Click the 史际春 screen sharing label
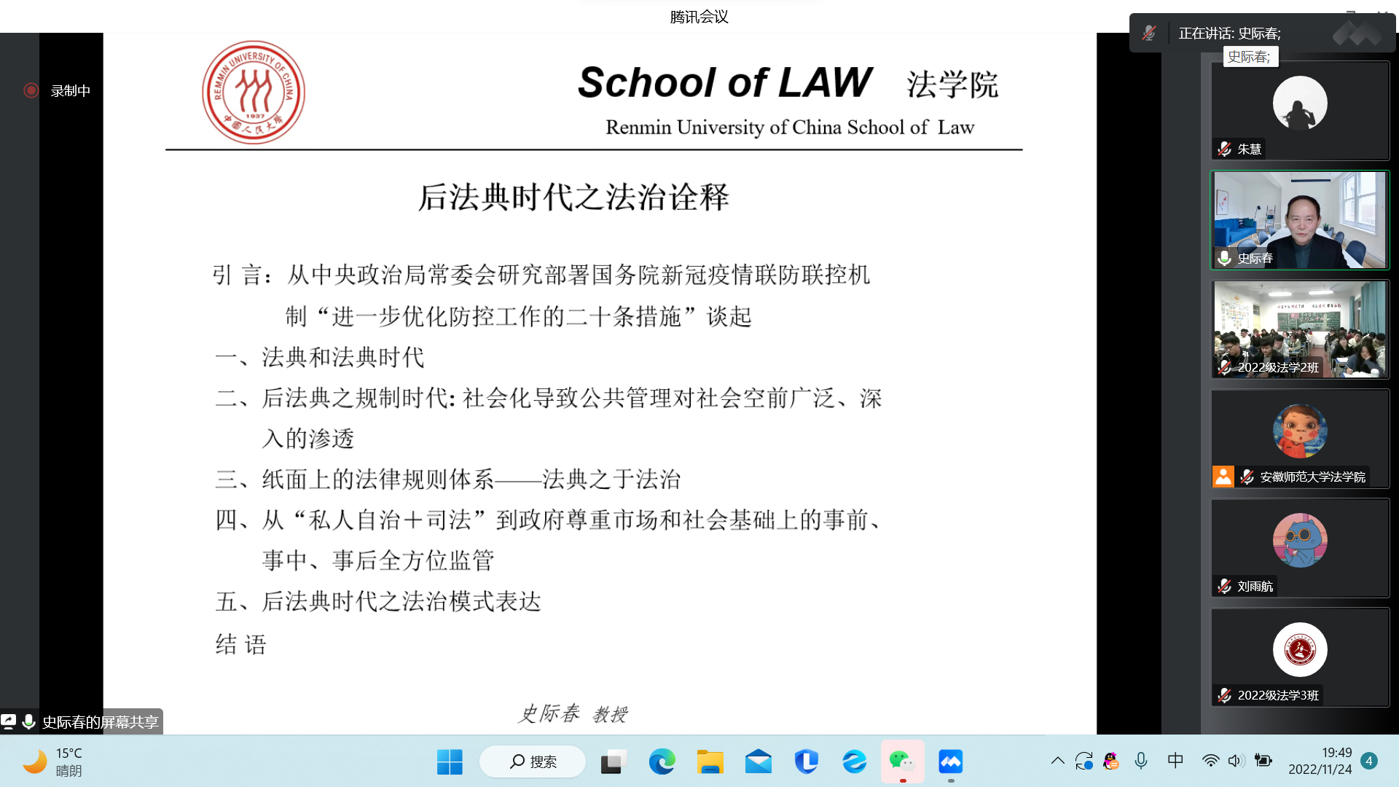 pyautogui.click(x=100, y=721)
